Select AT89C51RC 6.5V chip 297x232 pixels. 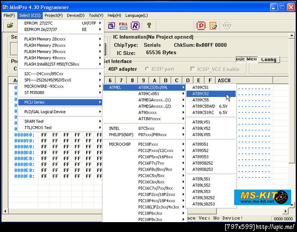[x=211, y=112]
